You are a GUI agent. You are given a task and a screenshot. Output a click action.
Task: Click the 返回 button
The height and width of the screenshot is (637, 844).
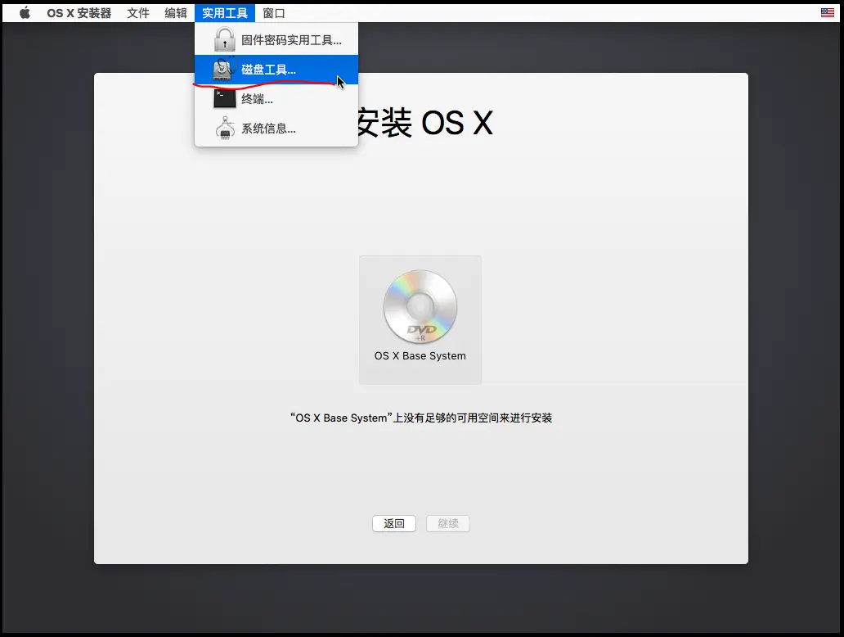(394, 523)
